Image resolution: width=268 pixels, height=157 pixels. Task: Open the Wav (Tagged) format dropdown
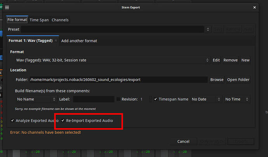click(113, 60)
